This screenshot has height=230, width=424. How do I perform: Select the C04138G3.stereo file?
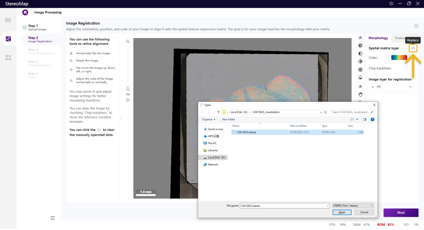[246, 132]
